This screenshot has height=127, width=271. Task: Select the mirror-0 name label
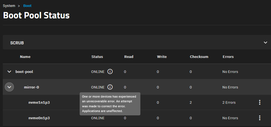(x=31, y=87)
